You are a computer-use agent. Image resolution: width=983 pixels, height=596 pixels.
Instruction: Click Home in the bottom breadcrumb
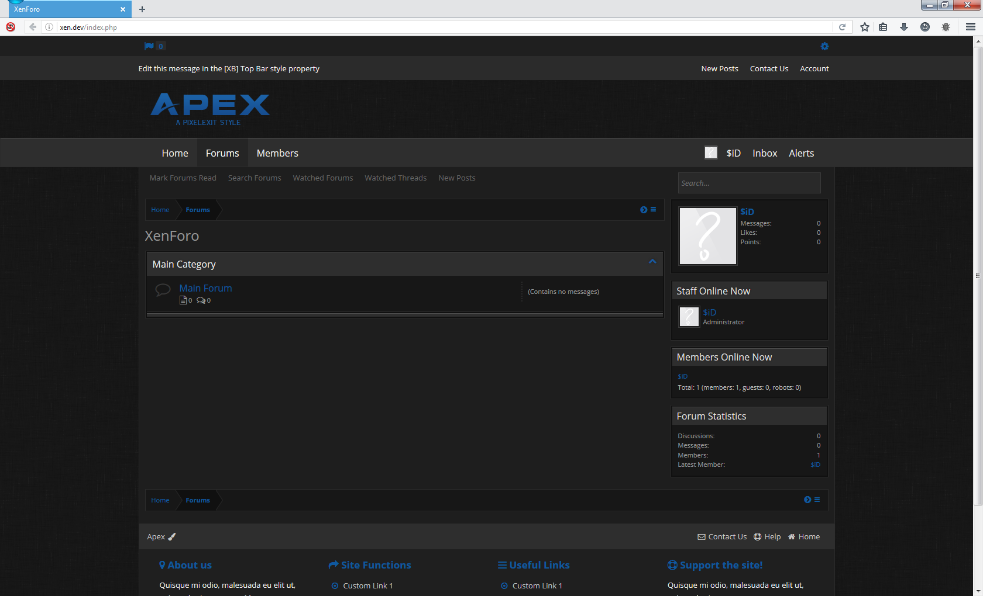160,500
